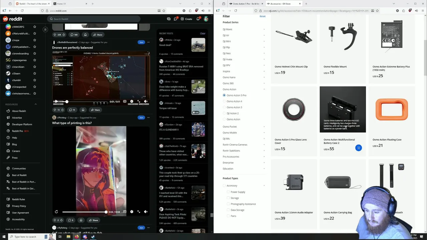The height and width of the screenshot is (240, 427).
Task: Favorite r/tumblr with its star icon
Action: (x=34, y=80)
